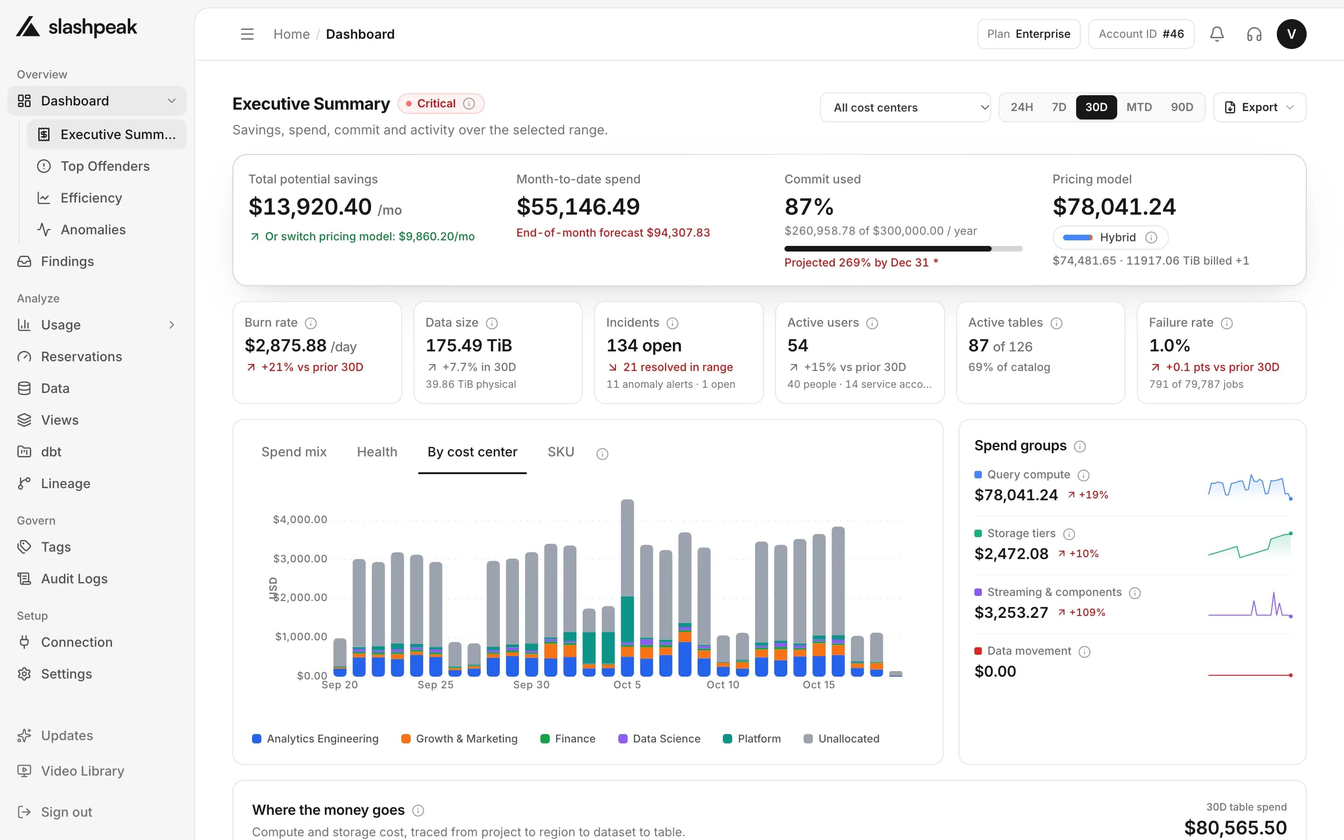Select the 90D time range
The image size is (1344, 840).
[x=1182, y=107]
